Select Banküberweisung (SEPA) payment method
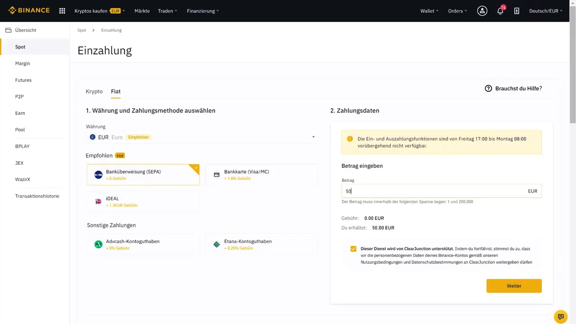This screenshot has width=576, height=324. (x=143, y=175)
